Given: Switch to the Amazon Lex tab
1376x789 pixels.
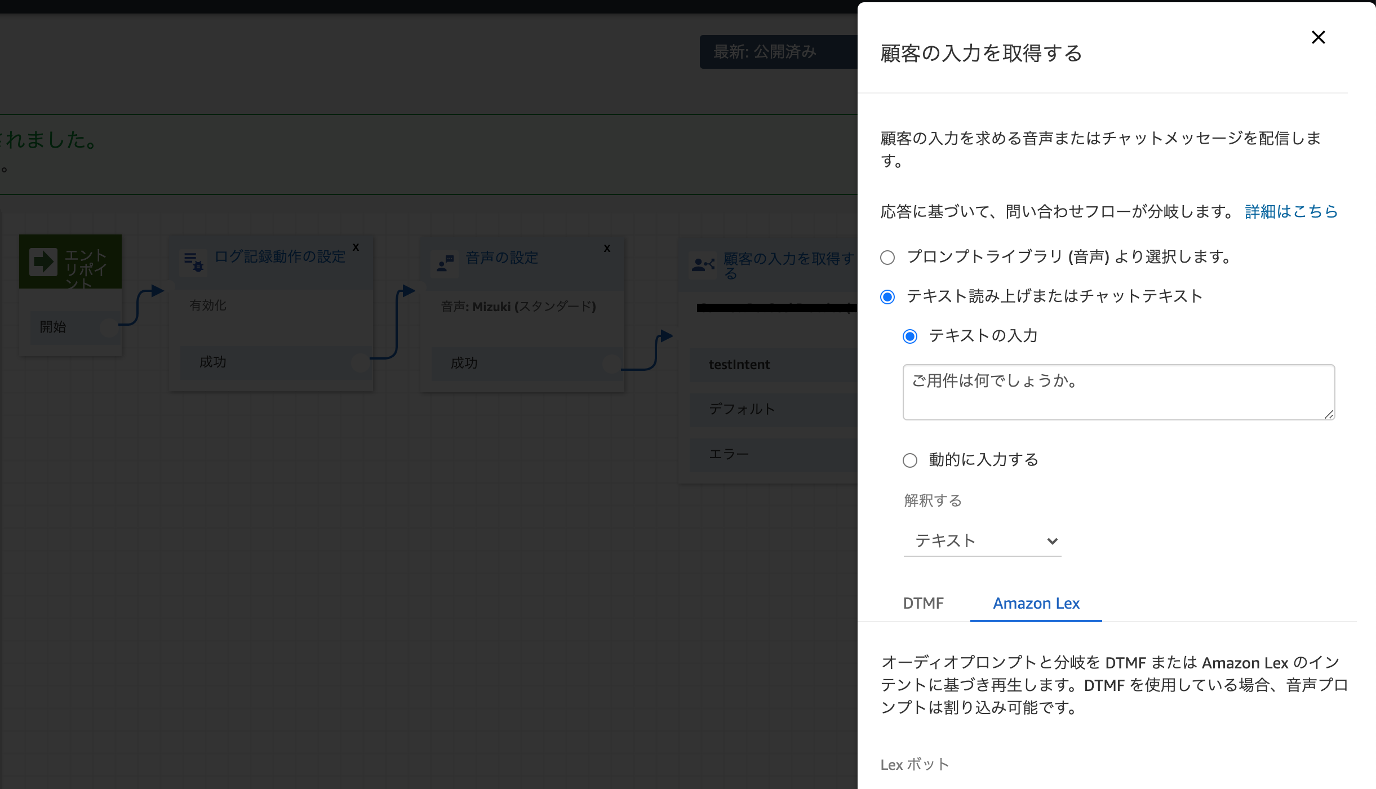Looking at the screenshot, I should tap(1036, 603).
